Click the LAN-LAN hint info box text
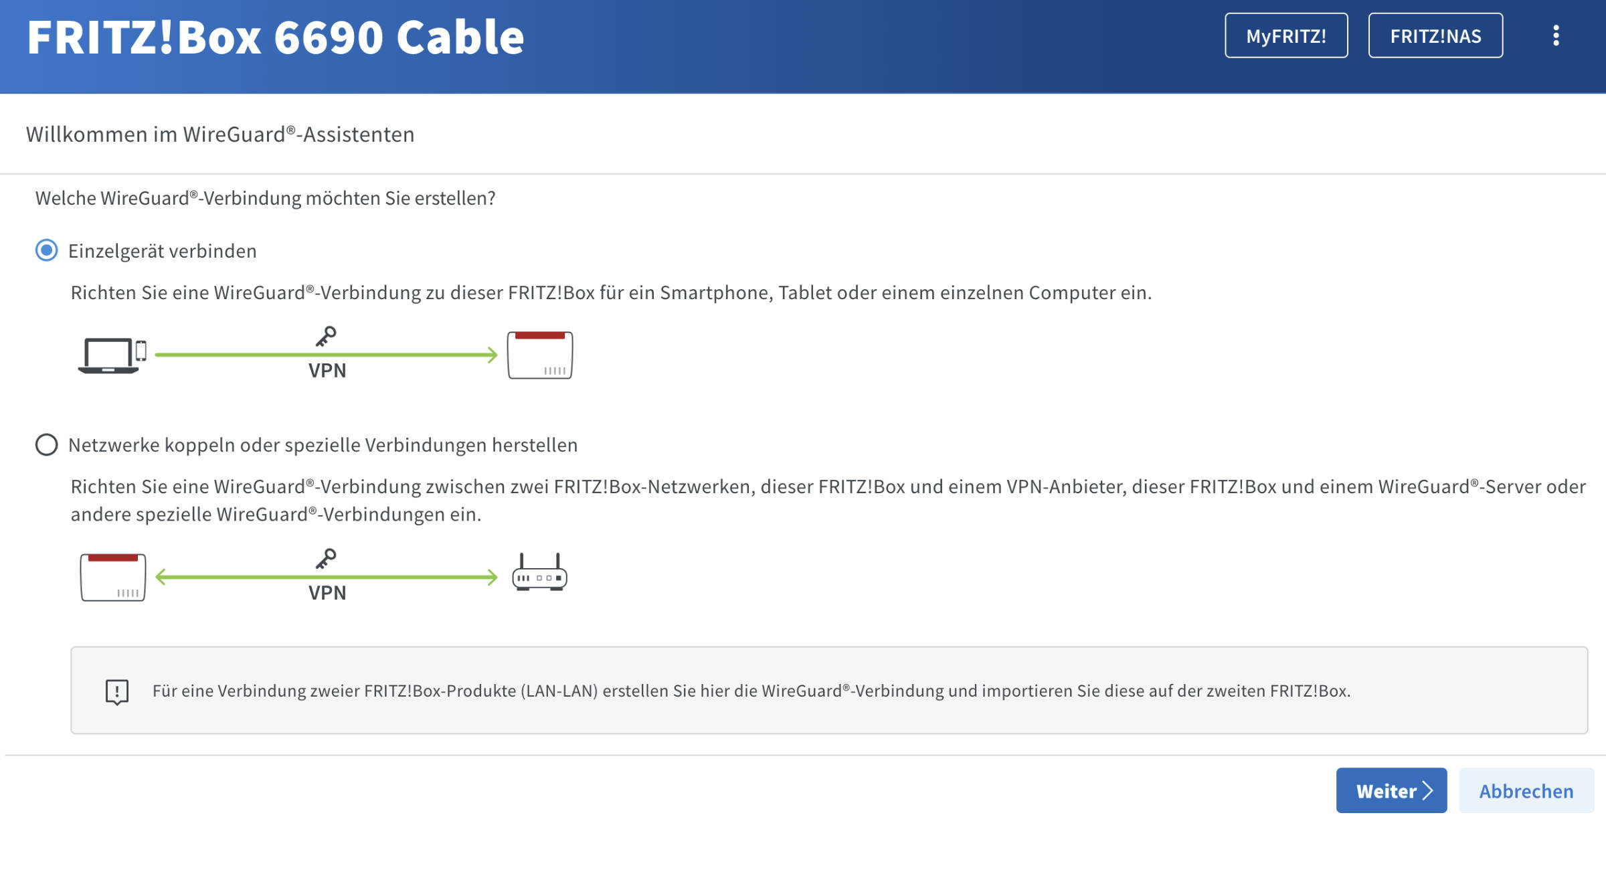1606x878 pixels. [751, 691]
